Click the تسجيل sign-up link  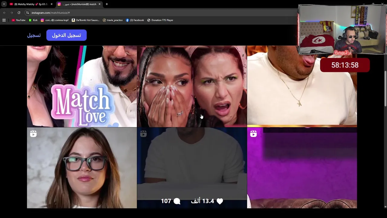pyautogui.click(x=34, y=35)
